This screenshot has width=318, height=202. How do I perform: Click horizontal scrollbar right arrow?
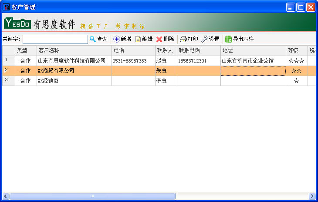pyautogui.click(x=312, y=196)
